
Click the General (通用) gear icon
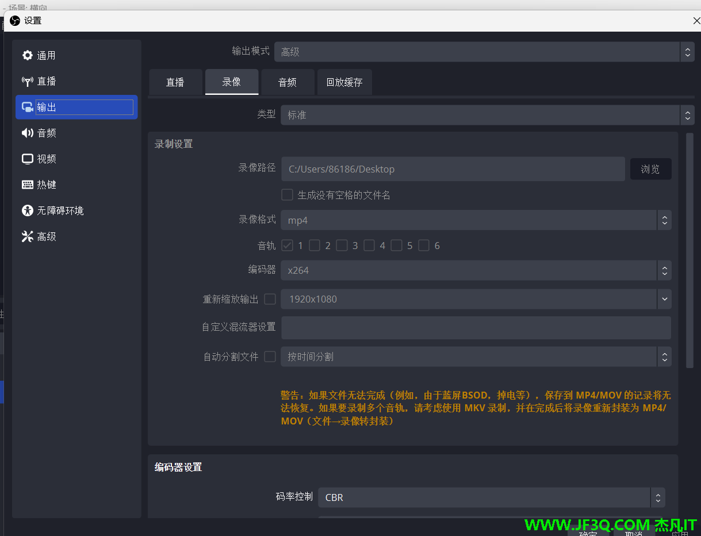[28, 55]
